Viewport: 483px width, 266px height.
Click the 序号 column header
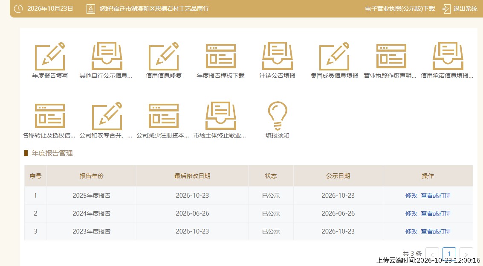pos(35,176)
